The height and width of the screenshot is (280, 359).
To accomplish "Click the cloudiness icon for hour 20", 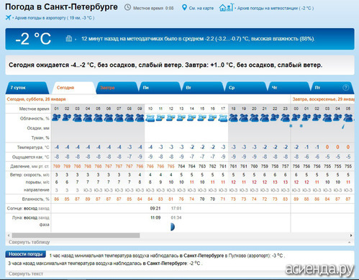I will point(254,118).
